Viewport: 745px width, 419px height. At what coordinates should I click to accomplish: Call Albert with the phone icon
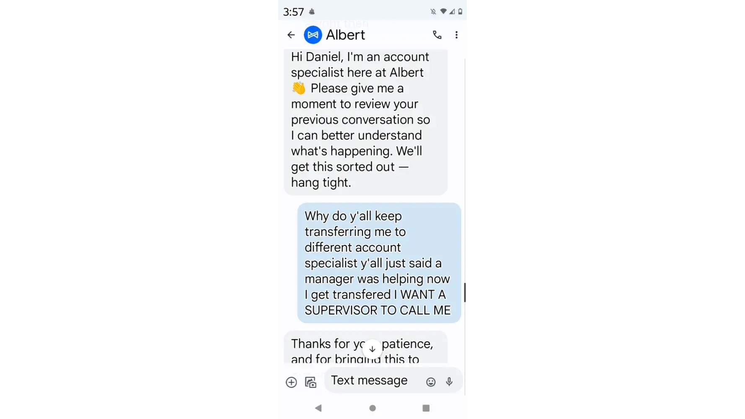coord(437,35)
